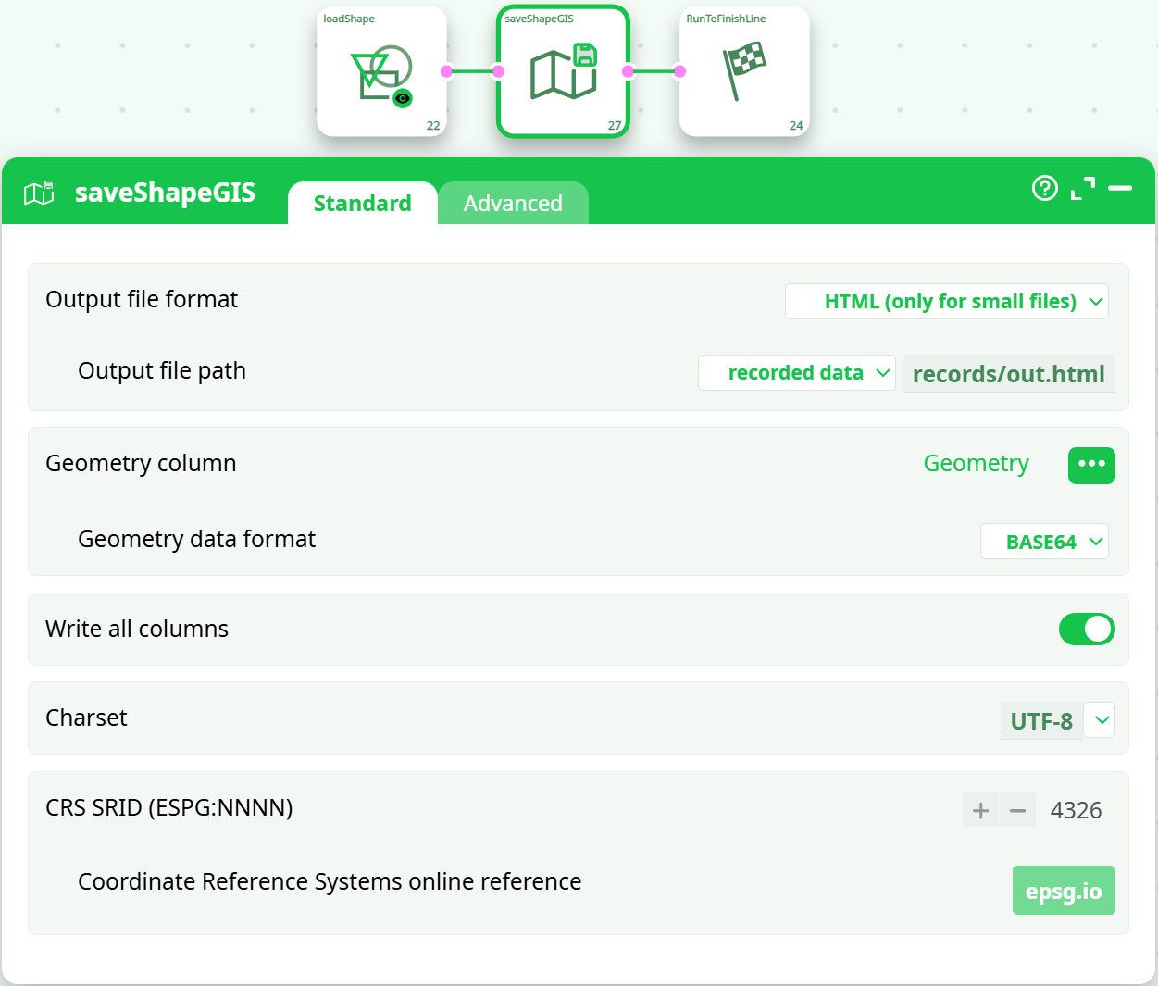The width and height of the screenshot is (1158, 986).
Task: Click the map icon beside saveShapeGIS title
Action: coord(39,193)
